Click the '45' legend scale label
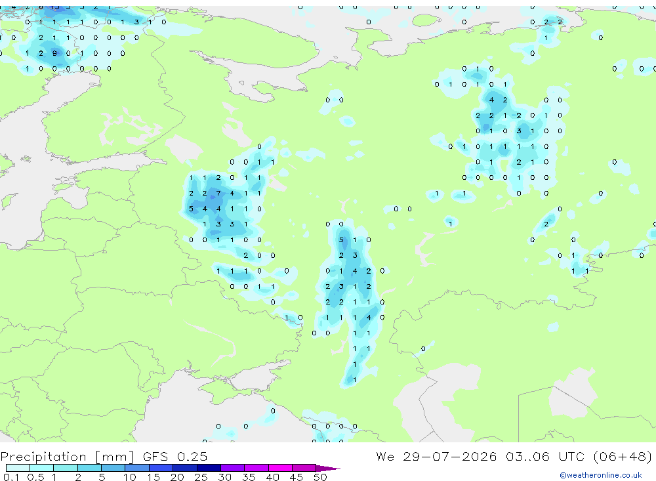Image resolution: width=656 pixels, height=481 pixels. tap(297, 477)
